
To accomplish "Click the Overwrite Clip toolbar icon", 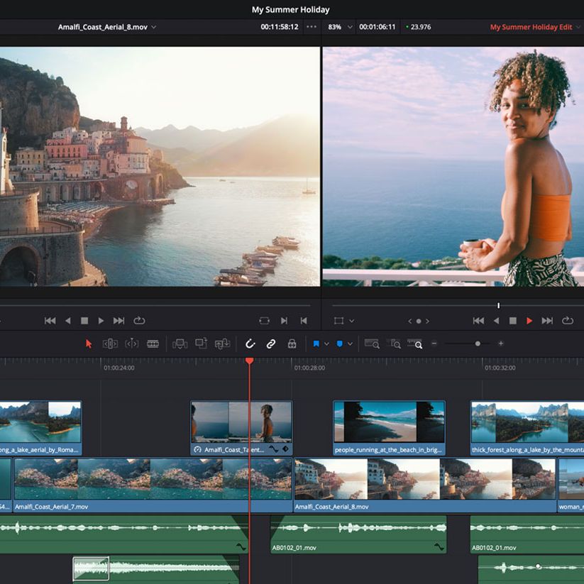I will [x=201, y=343].
